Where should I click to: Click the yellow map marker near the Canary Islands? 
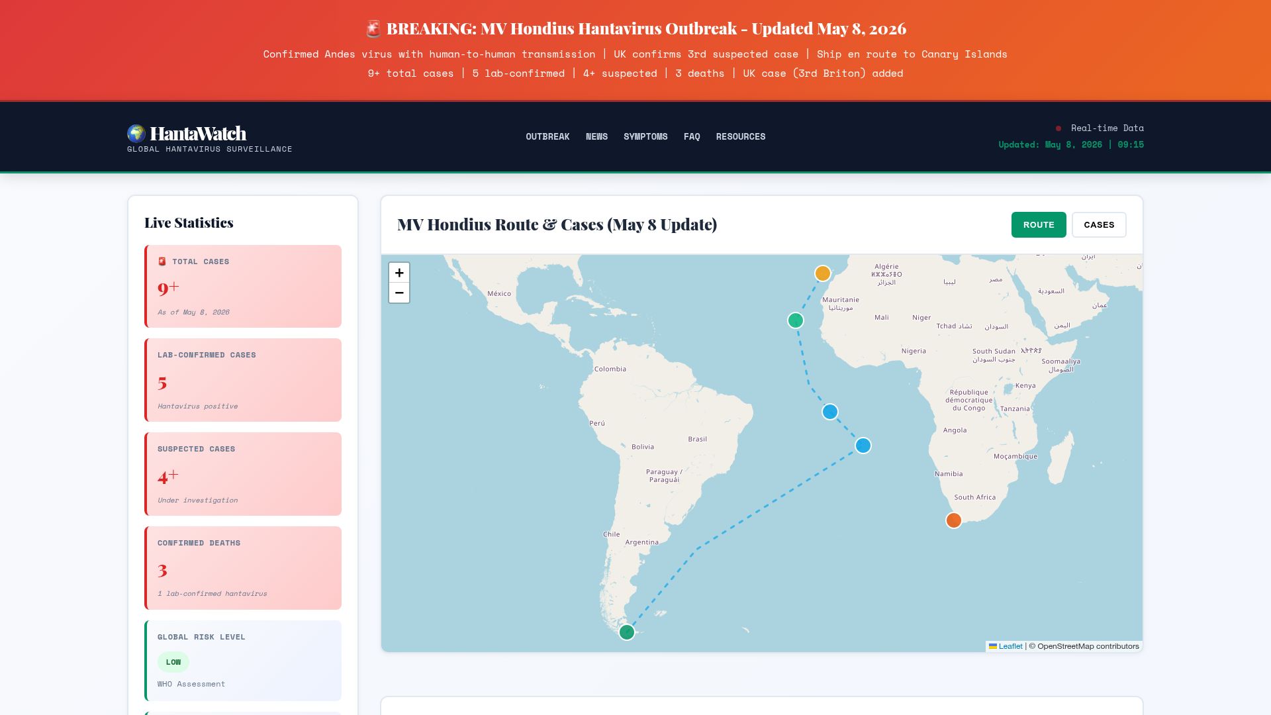(823, 273)
